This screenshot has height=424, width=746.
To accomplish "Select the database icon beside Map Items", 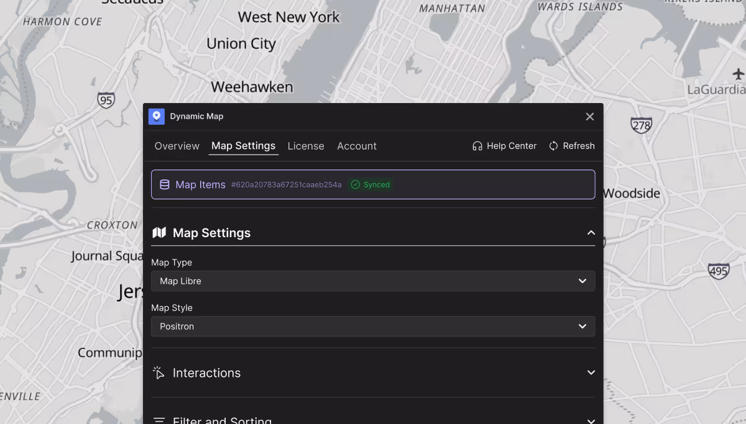I will tap(164, 184).
